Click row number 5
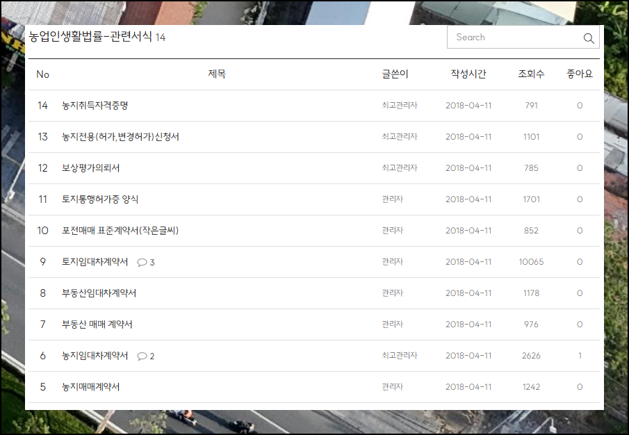629x435 pixels. tap(42, 387)
